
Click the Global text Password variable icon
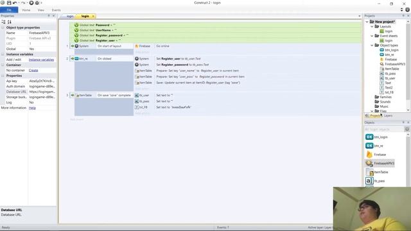tap(76, 25)
